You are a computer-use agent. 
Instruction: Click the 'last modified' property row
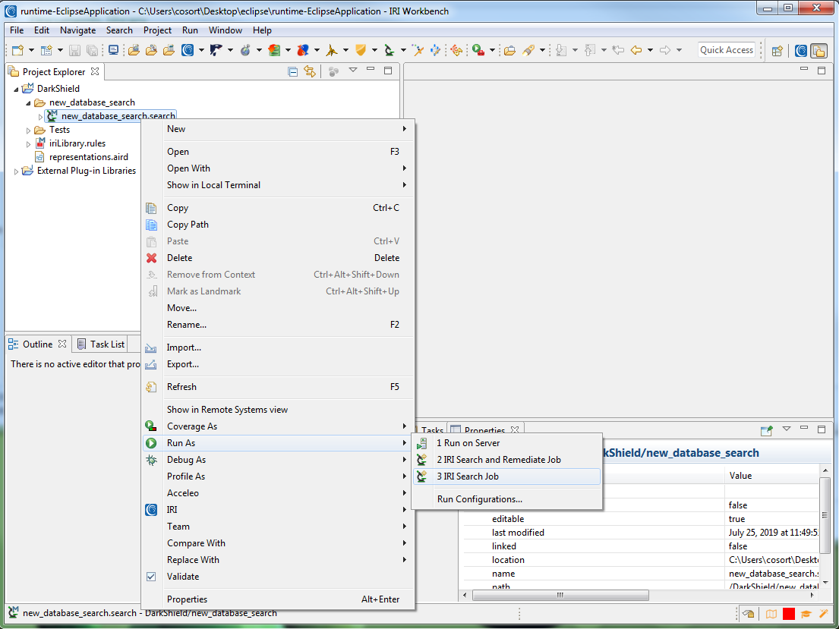tap(641, 533)
